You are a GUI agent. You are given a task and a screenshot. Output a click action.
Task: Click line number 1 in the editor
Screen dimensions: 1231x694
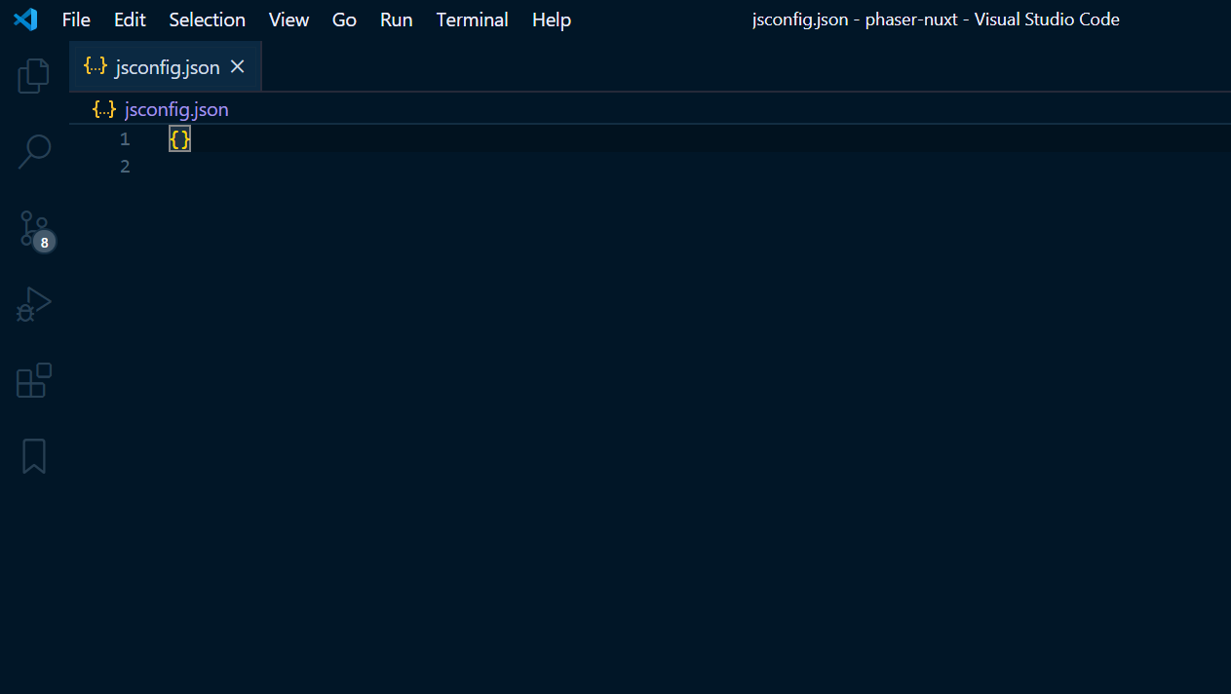pyautogui.click(x=124, y=138)
